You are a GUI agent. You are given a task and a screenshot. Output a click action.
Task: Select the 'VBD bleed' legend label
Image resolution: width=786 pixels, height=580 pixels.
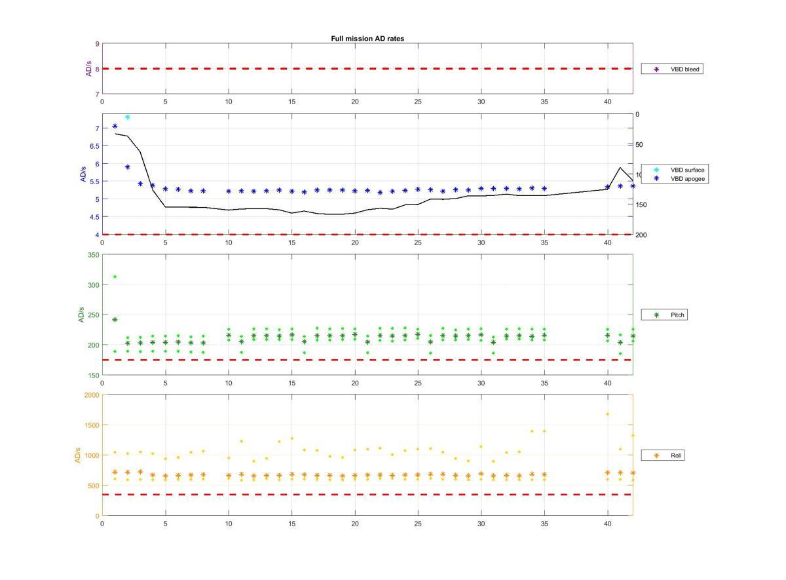click(685, 69)
